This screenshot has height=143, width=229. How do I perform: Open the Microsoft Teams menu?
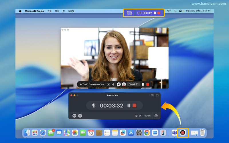34,11
